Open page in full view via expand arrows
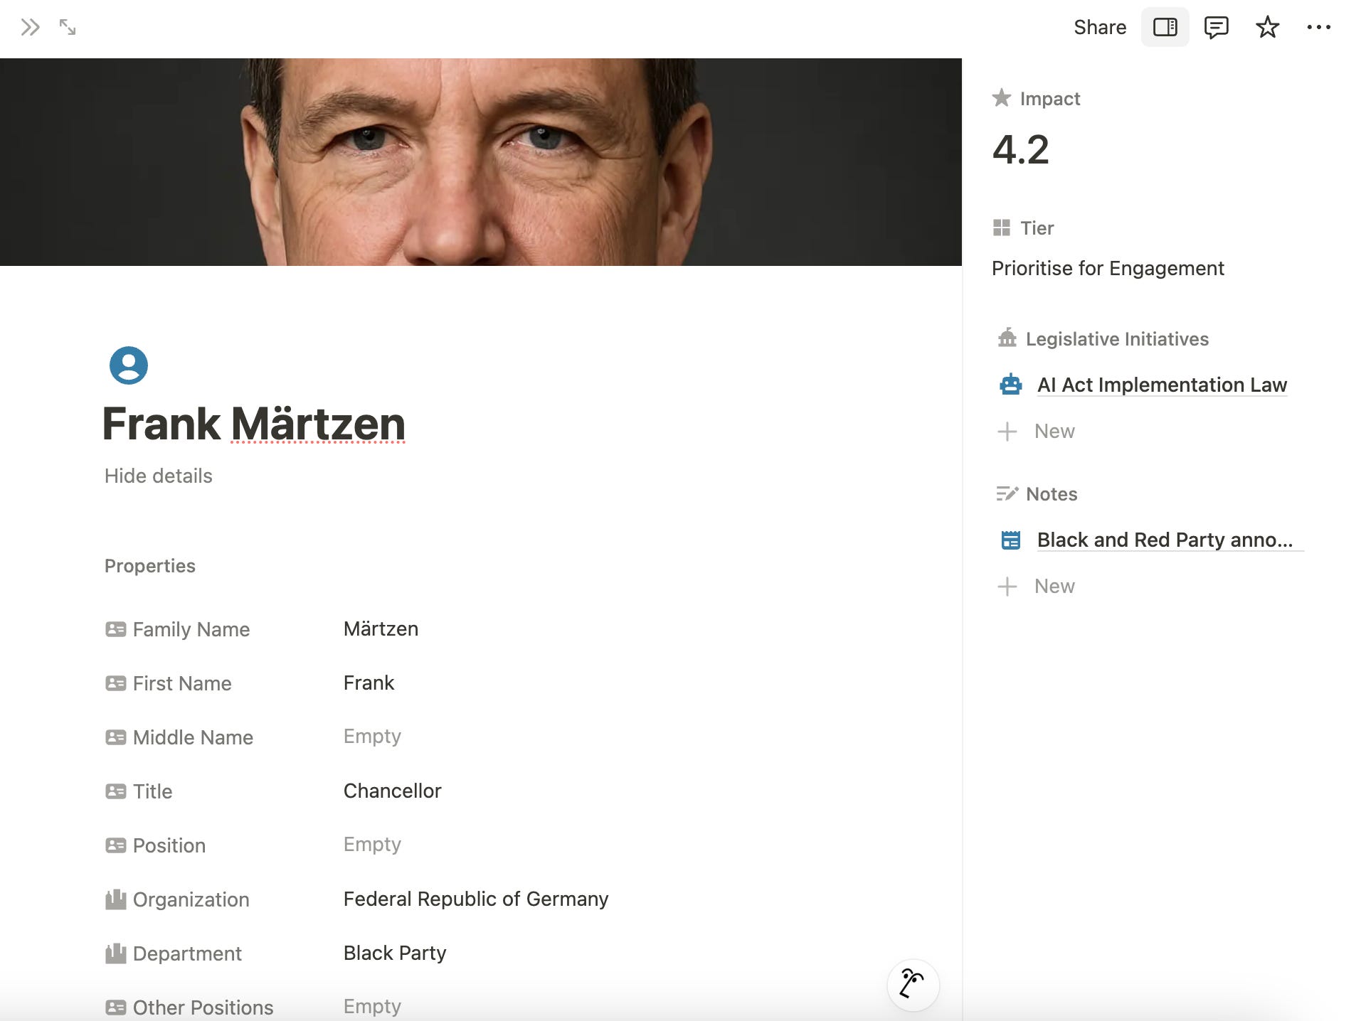 click(68, 28)
